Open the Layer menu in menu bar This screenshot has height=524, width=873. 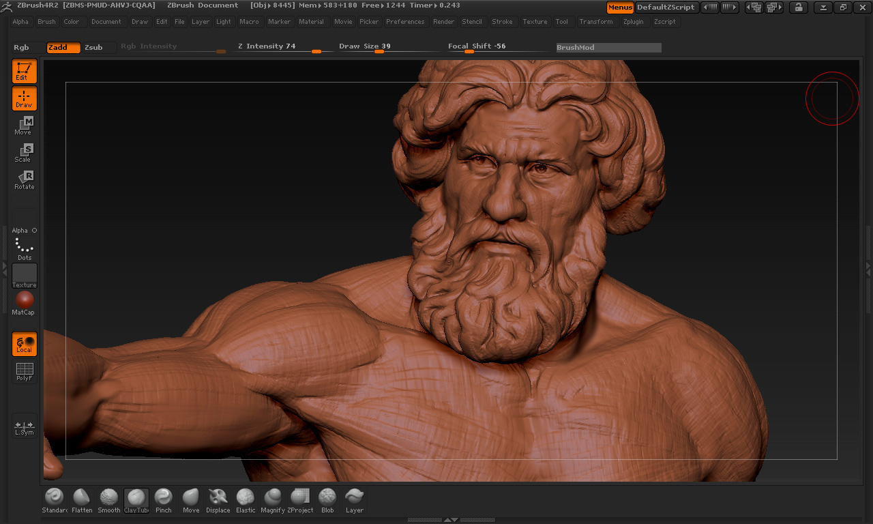click(201, 22)
